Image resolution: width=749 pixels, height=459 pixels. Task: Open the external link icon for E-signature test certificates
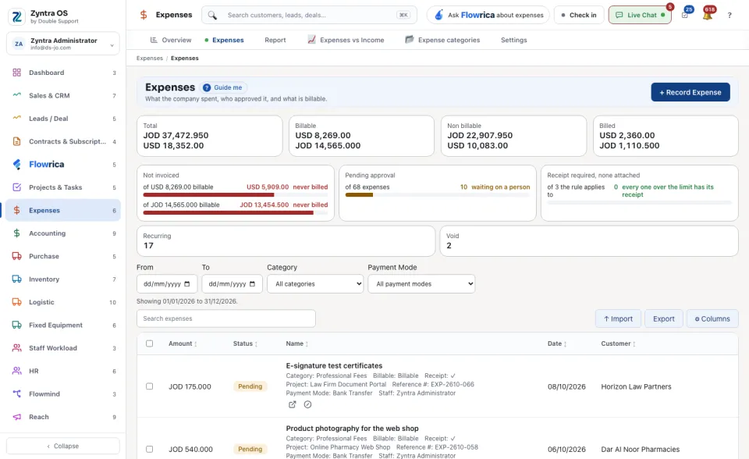tap(293, 404)
